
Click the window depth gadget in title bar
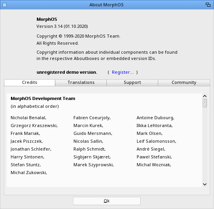(208, 5)
